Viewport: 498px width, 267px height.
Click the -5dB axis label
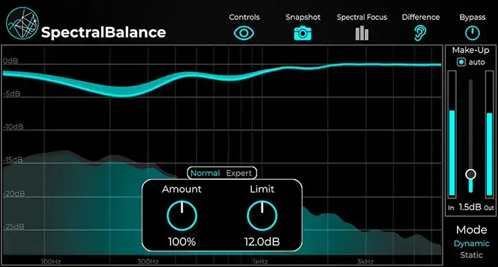(x=12, y=94)
